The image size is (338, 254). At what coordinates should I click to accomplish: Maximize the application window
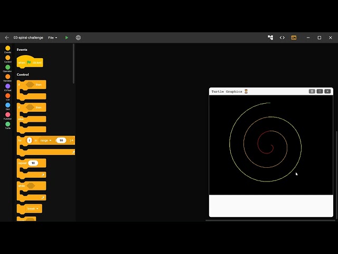(x=319, y=38)
